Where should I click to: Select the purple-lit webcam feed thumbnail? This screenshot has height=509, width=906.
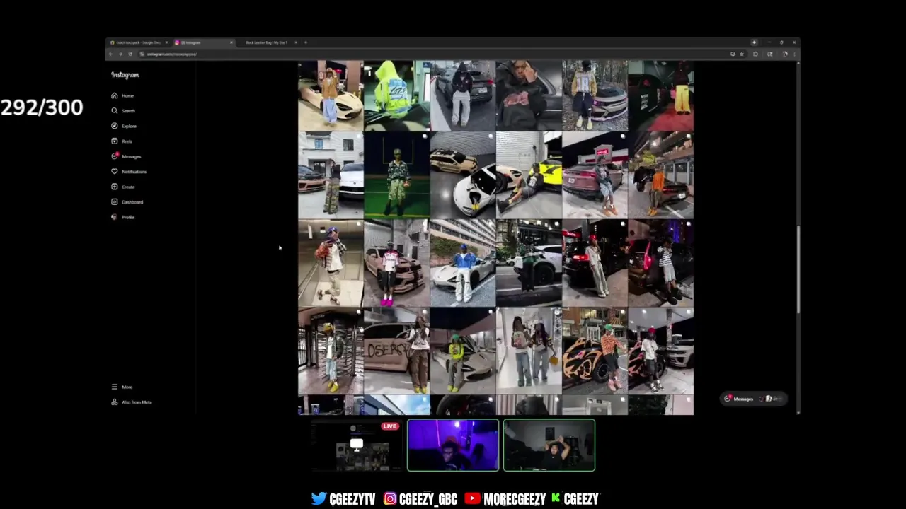[x=453, y=445]
